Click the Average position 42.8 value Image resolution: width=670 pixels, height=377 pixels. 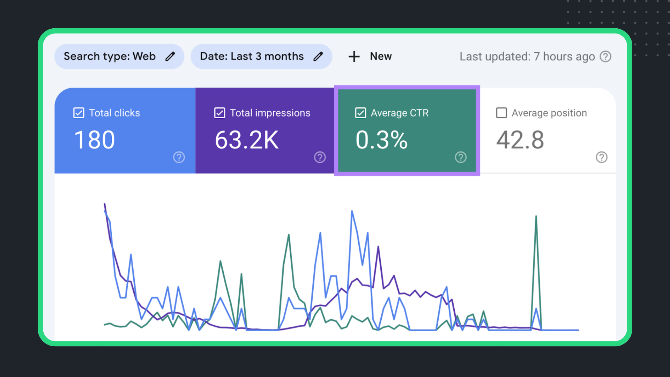tap(520, 140)
